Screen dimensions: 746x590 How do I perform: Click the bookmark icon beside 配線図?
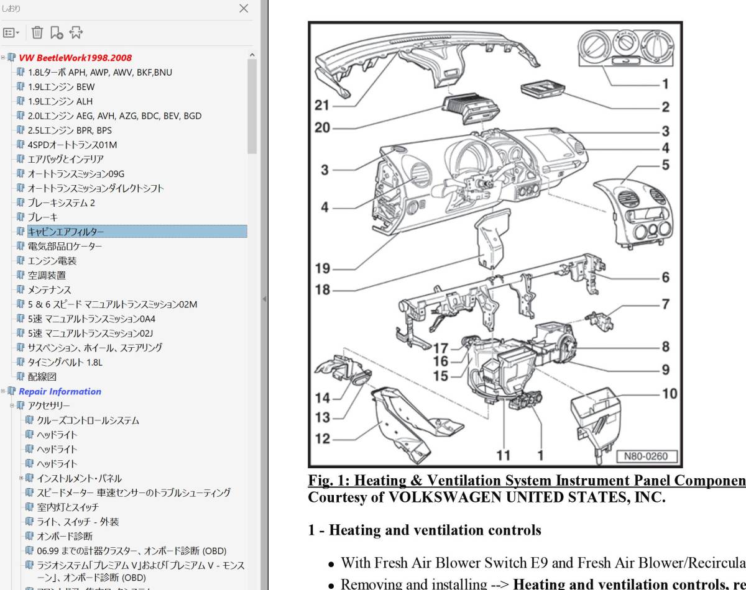point(21,376)
